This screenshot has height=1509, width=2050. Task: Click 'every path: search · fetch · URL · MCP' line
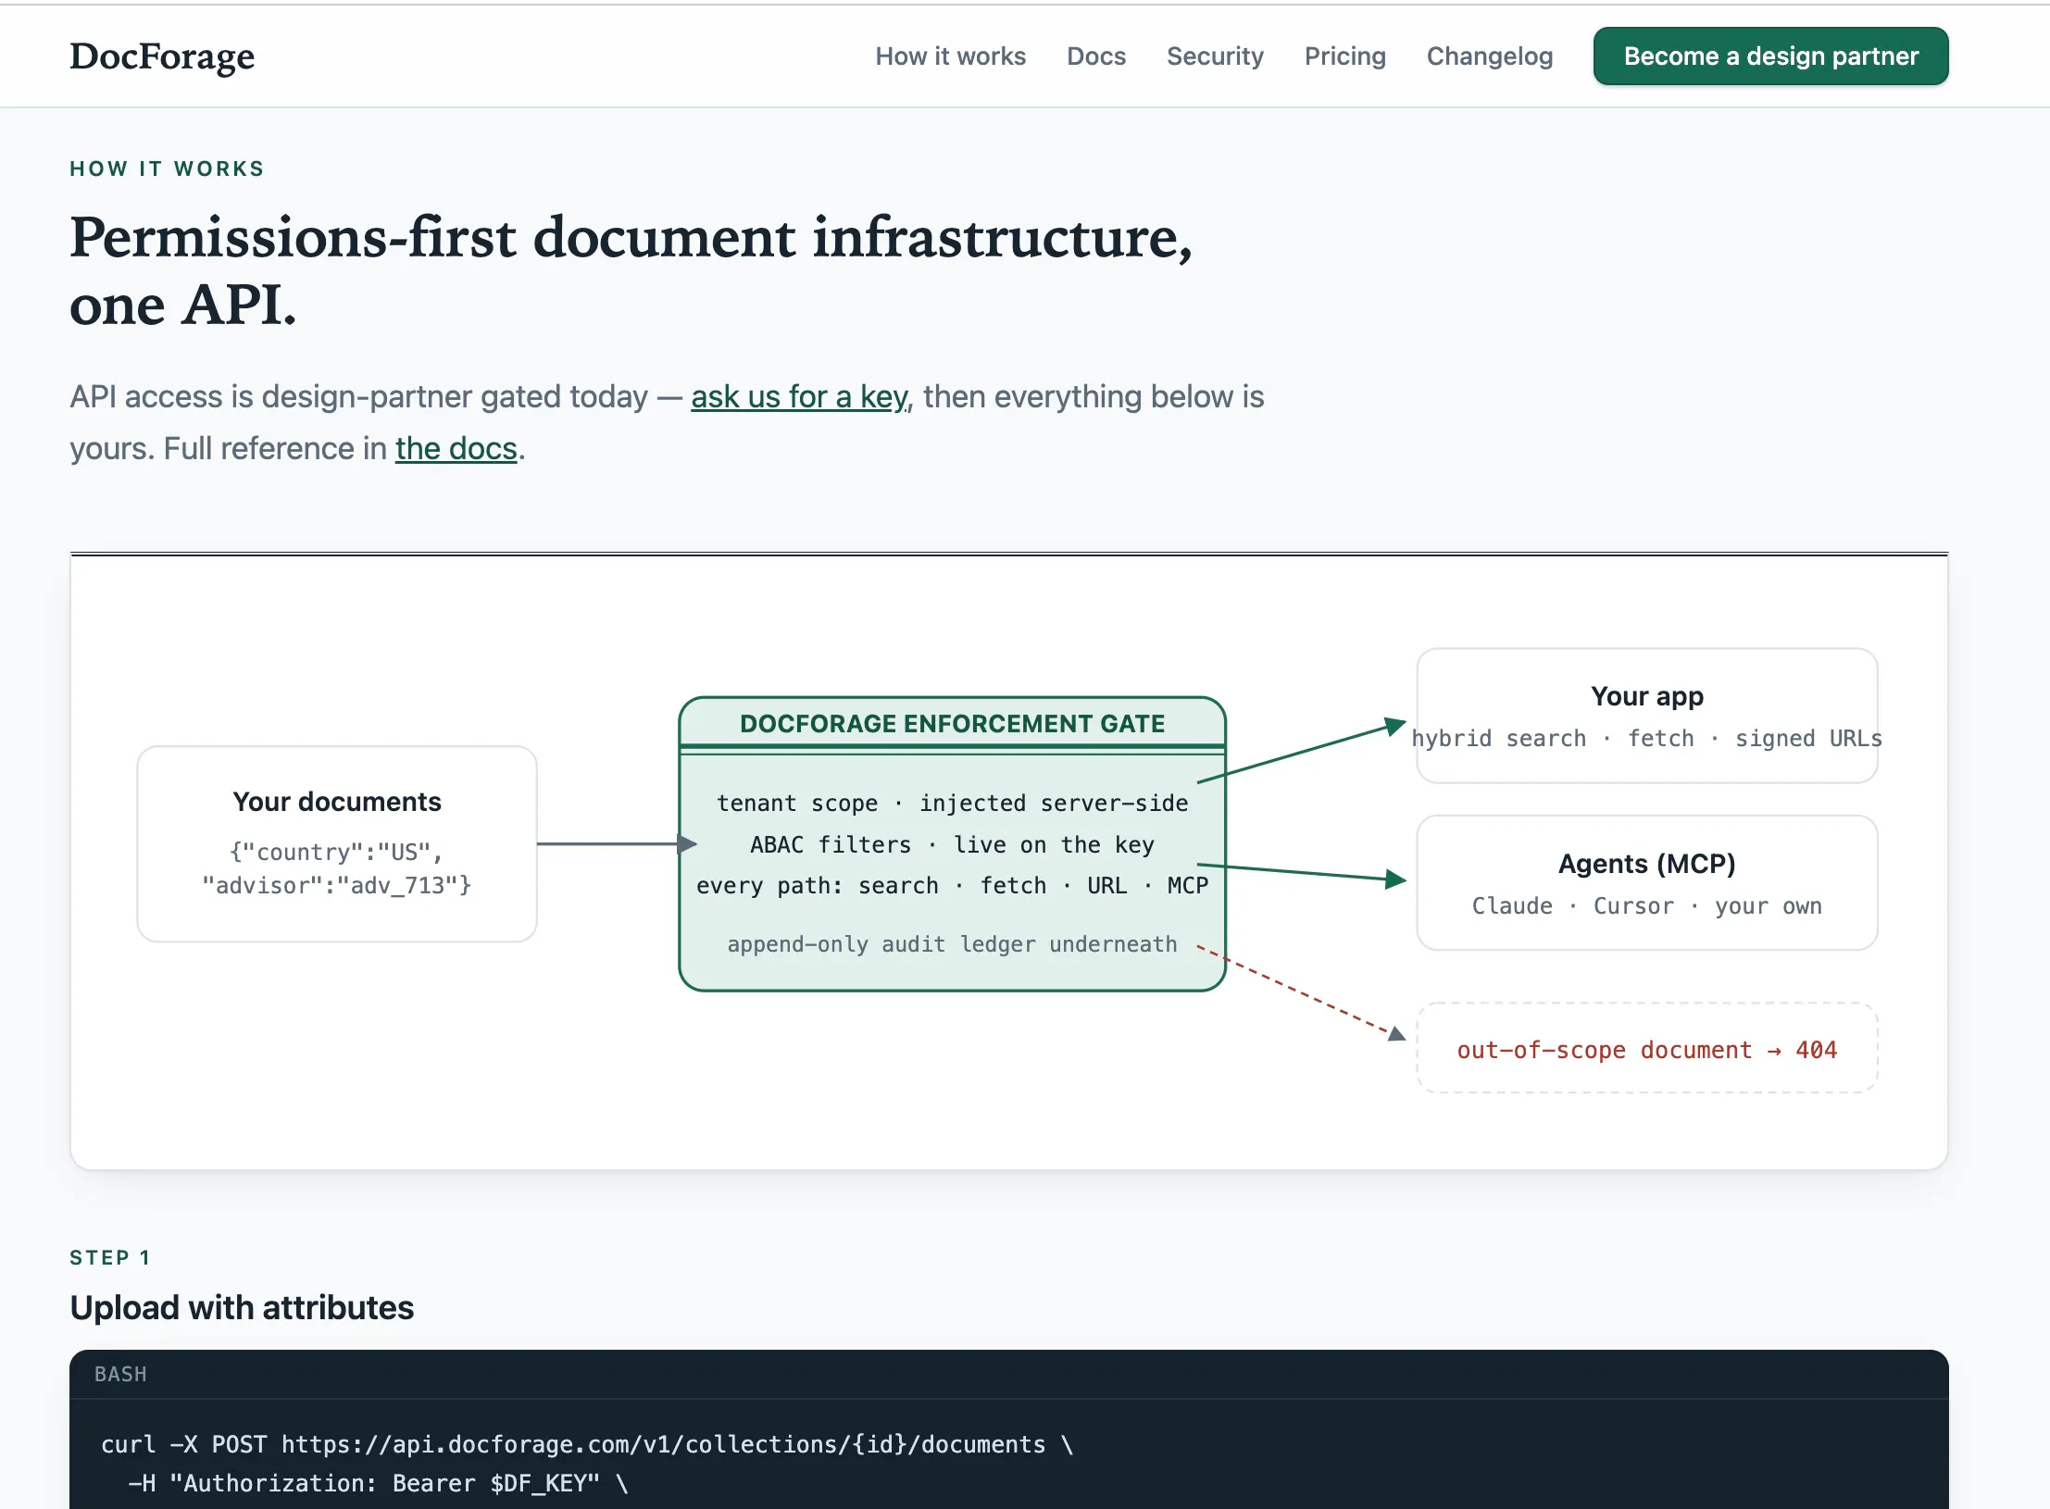pyautogui.click(x=952, y=886)
